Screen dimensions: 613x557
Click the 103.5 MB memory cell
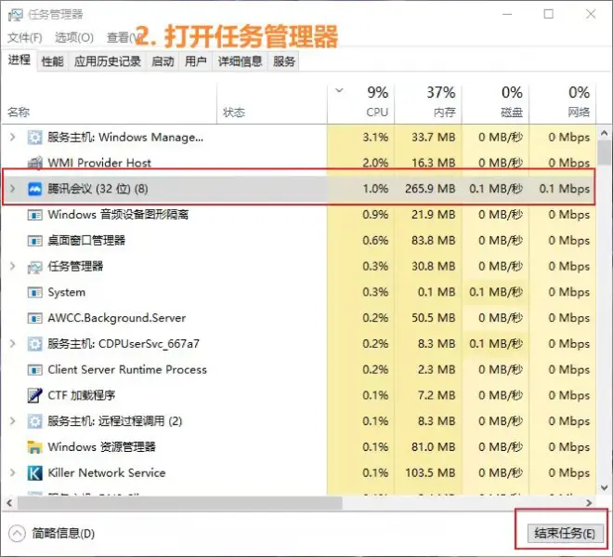tap(430, 472)
